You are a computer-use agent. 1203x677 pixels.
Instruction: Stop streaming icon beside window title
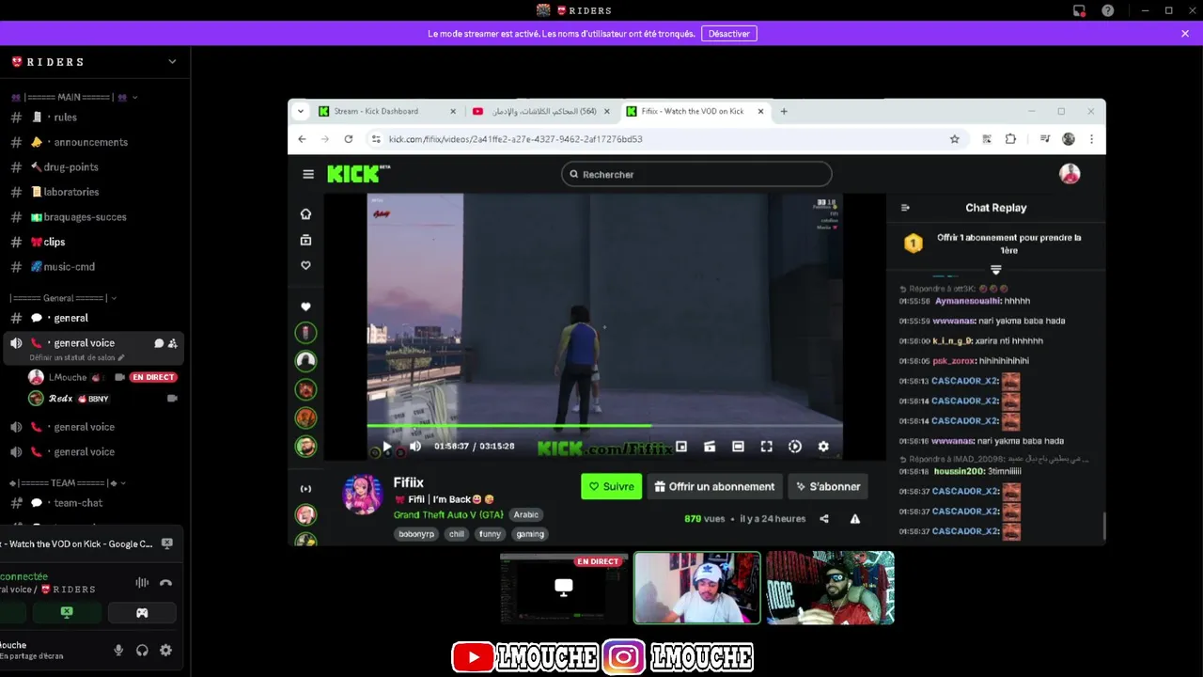pyautogui.click(x=167, y=543)
